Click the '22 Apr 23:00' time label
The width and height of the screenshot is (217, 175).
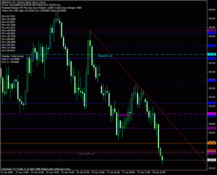pos(22,172)
